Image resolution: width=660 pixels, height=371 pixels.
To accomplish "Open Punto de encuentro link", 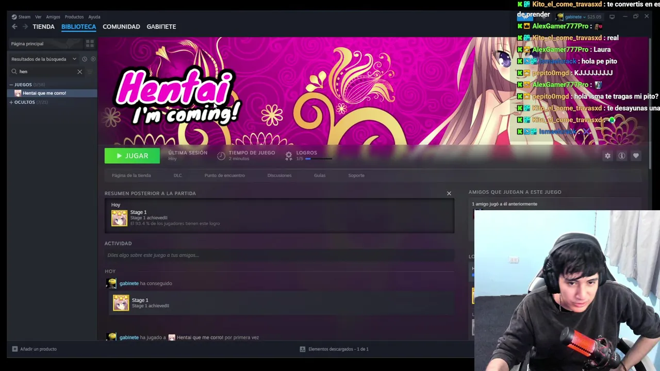I will 224,175.
